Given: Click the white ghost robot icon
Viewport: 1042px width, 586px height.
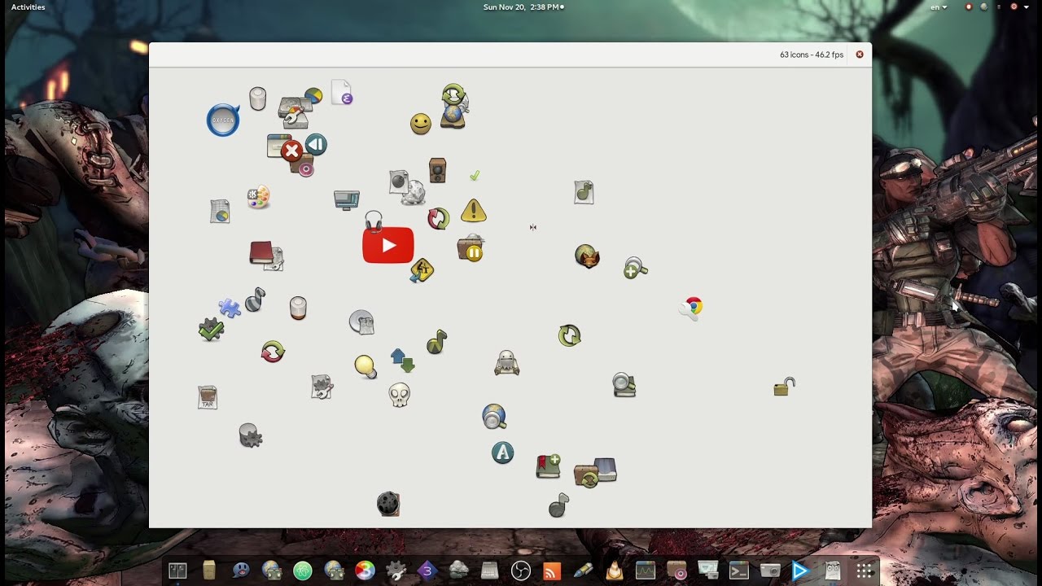Looking at the screenshot, I should click(506, 362).
